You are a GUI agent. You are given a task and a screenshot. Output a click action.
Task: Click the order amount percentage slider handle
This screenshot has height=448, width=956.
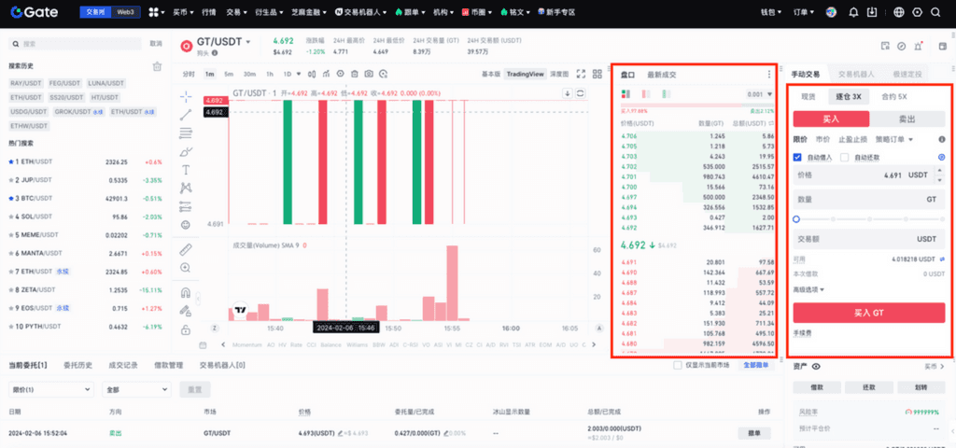click(x=796, y=218)
